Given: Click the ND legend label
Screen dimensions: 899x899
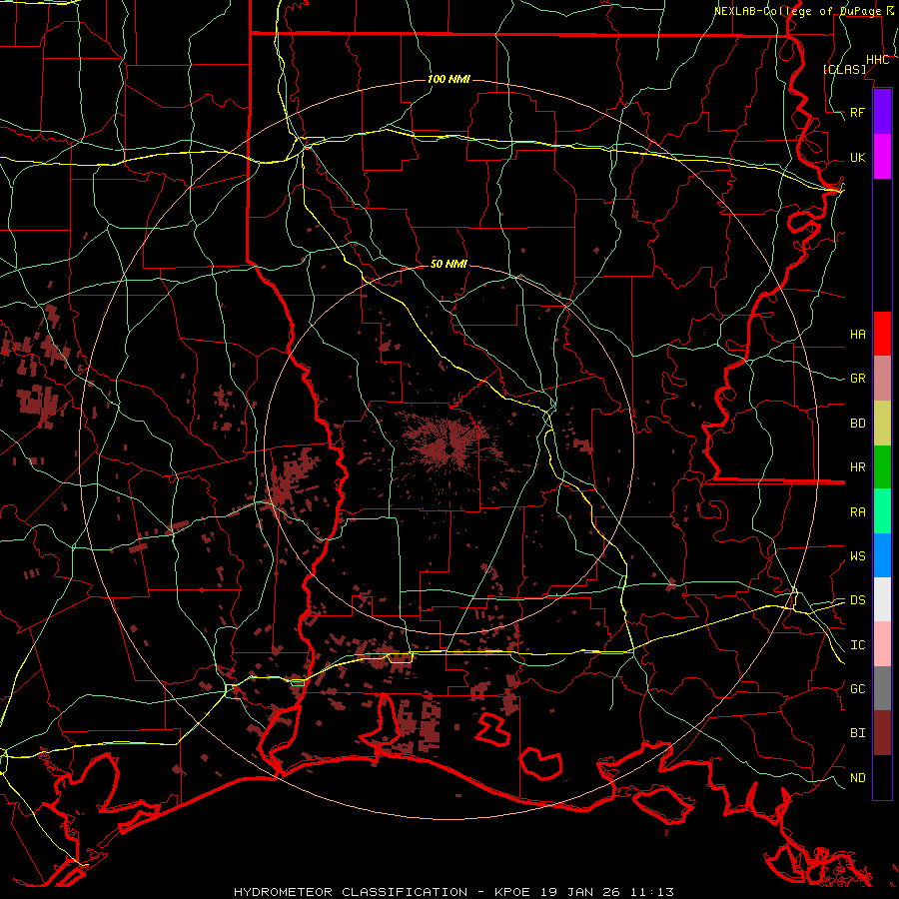Looking at the screenshot, I should coord(857,778).
